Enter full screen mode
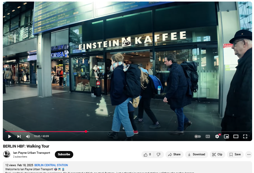The image size is (254, 173). [x=245, y=136]
